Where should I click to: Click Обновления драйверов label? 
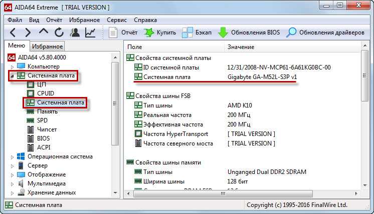pyautogui.click(x=332, y=32)
